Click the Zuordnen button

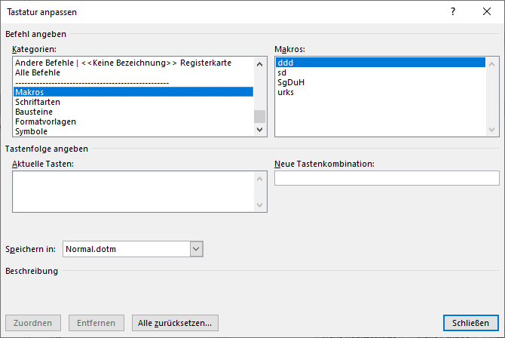(33, 323)
